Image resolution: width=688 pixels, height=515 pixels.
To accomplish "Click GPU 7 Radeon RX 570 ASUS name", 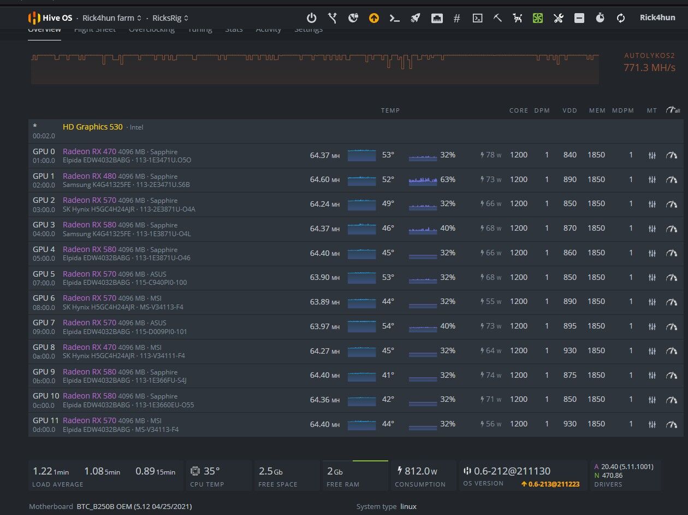I will 90,323.
